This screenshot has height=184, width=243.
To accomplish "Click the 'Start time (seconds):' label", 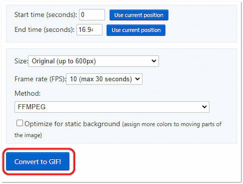I will coord(45,15).
